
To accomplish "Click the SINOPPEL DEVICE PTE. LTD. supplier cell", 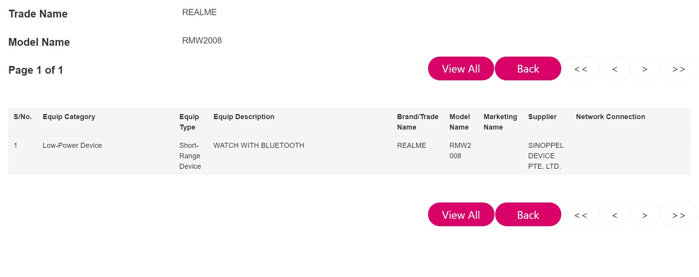I will point(545,156).
